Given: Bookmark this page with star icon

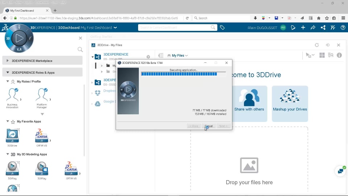Looking at the screenshot, I should [x=327, y=18].
